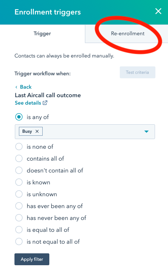Select the "is any of" radio option
Image resolution: width=168 pixels, height=273 pixels.
19,117
